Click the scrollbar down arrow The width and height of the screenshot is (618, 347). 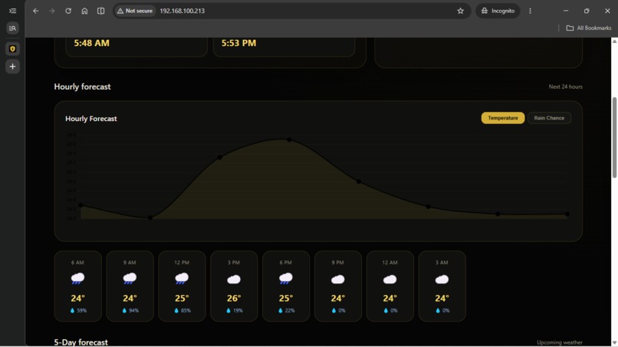point(614,343)
